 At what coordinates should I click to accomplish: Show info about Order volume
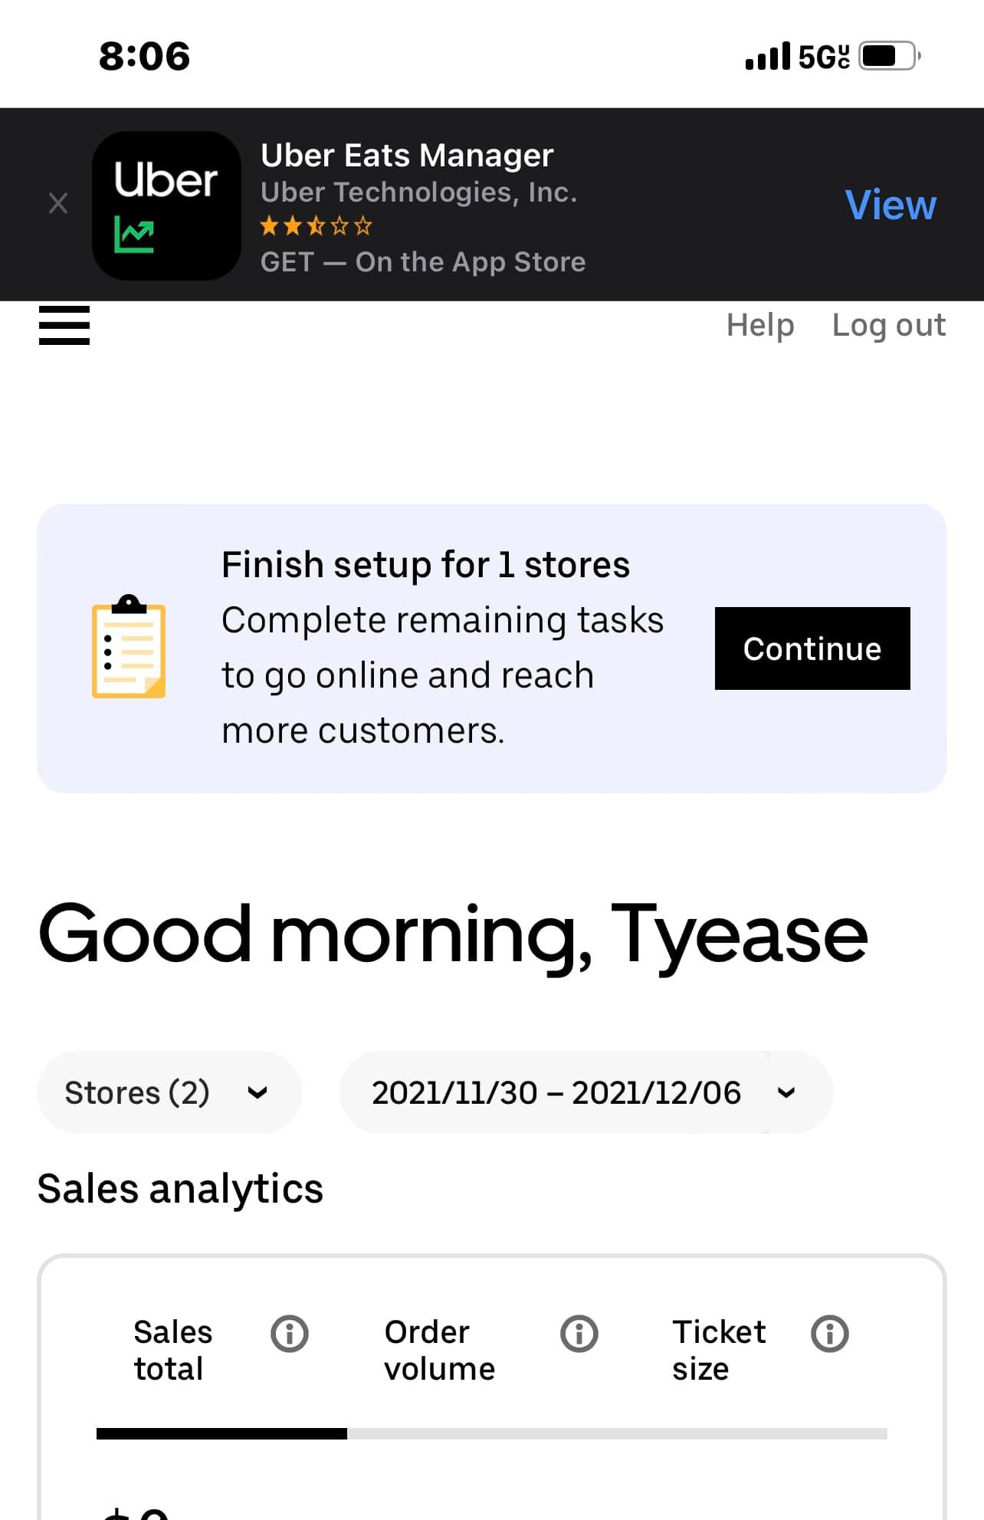tap(579, 1334)
